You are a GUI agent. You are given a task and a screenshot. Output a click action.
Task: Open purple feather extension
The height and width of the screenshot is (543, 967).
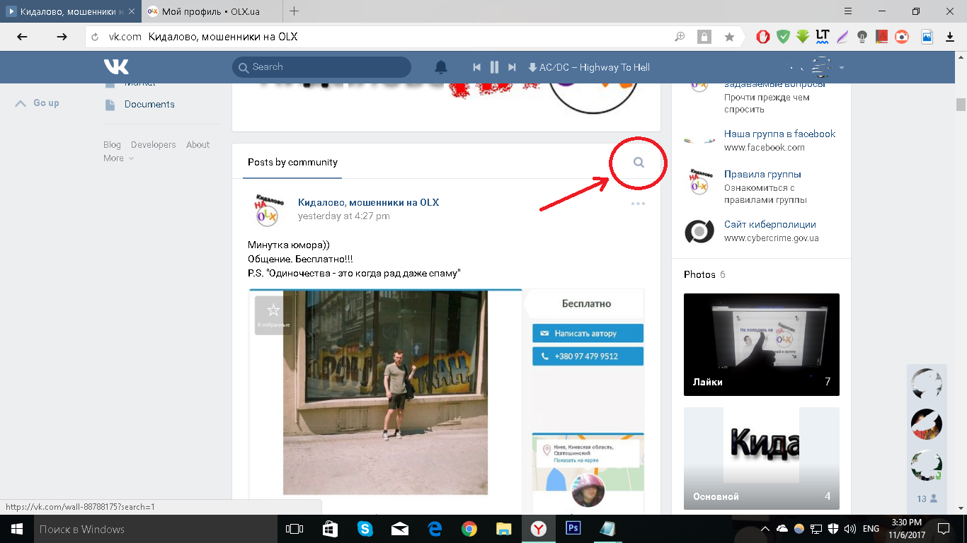click(842, 37)
